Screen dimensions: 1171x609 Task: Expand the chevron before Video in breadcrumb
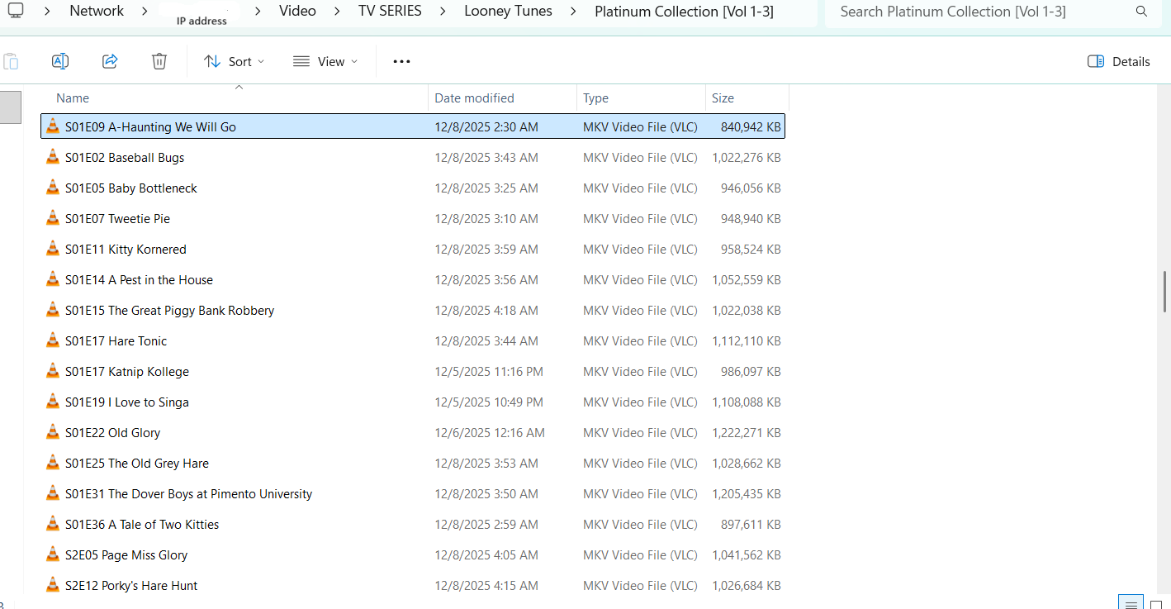coord(258,12)
